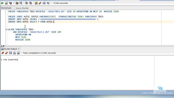Screen dimensions: 174x98
Task: Click the 0.046 seconds timer in top toolbar
Action: pos(60,3)
